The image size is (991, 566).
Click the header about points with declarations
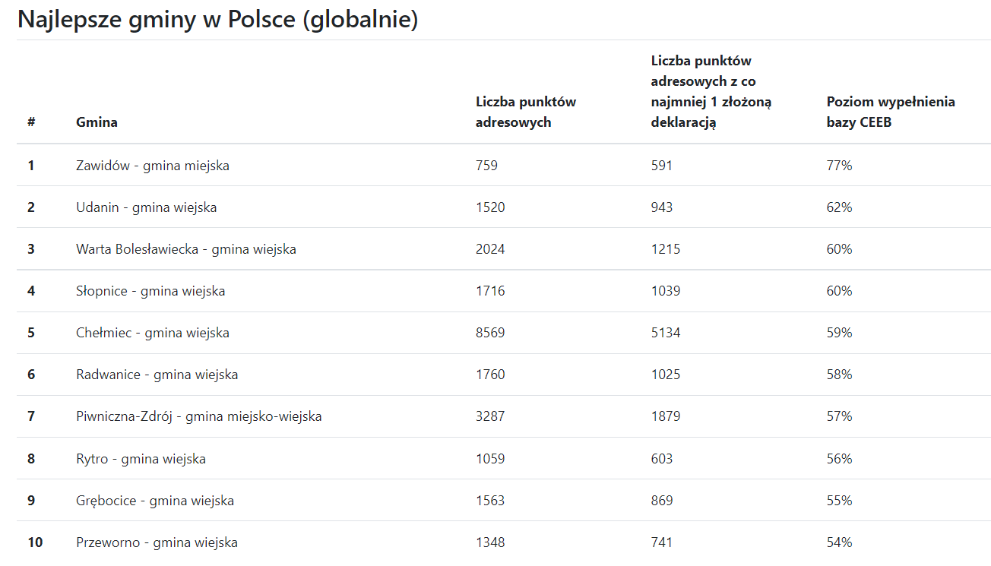tap(711, 91)
